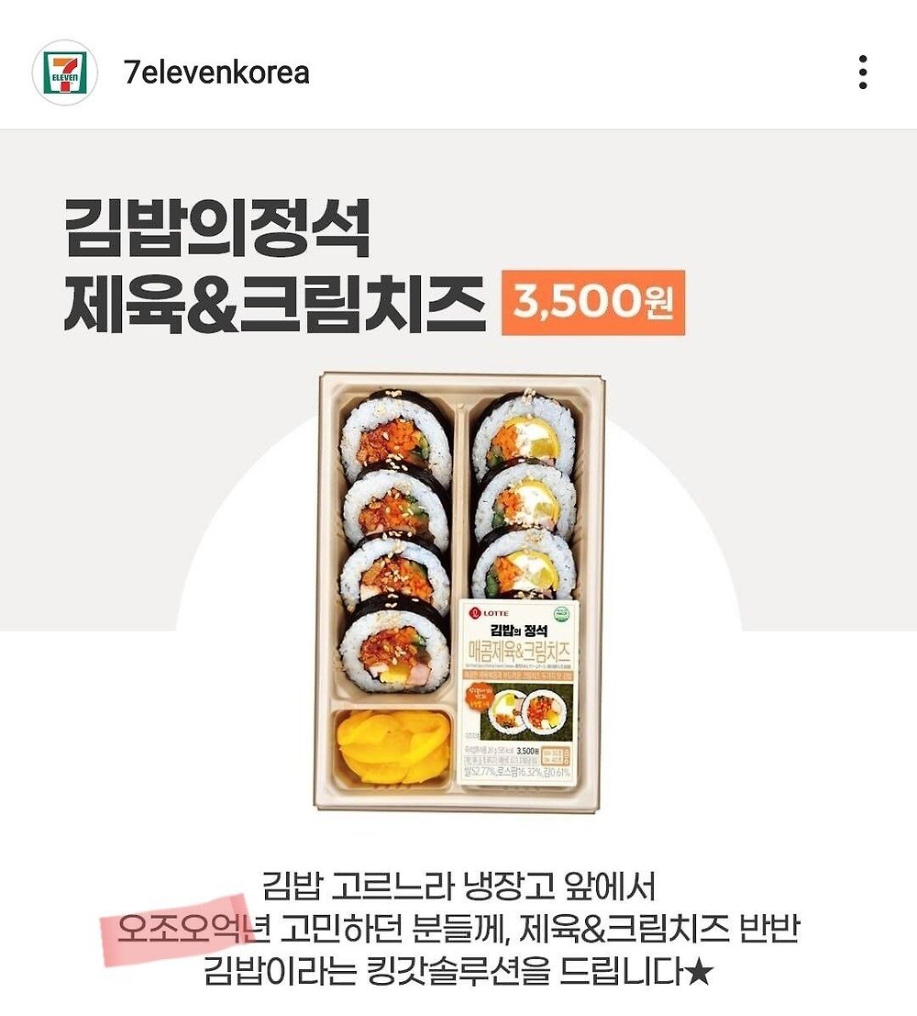The width and height of the screenshot is (917, 1016).
Task: Click the pink highlighted 오조오억 text
Action: 178,929
